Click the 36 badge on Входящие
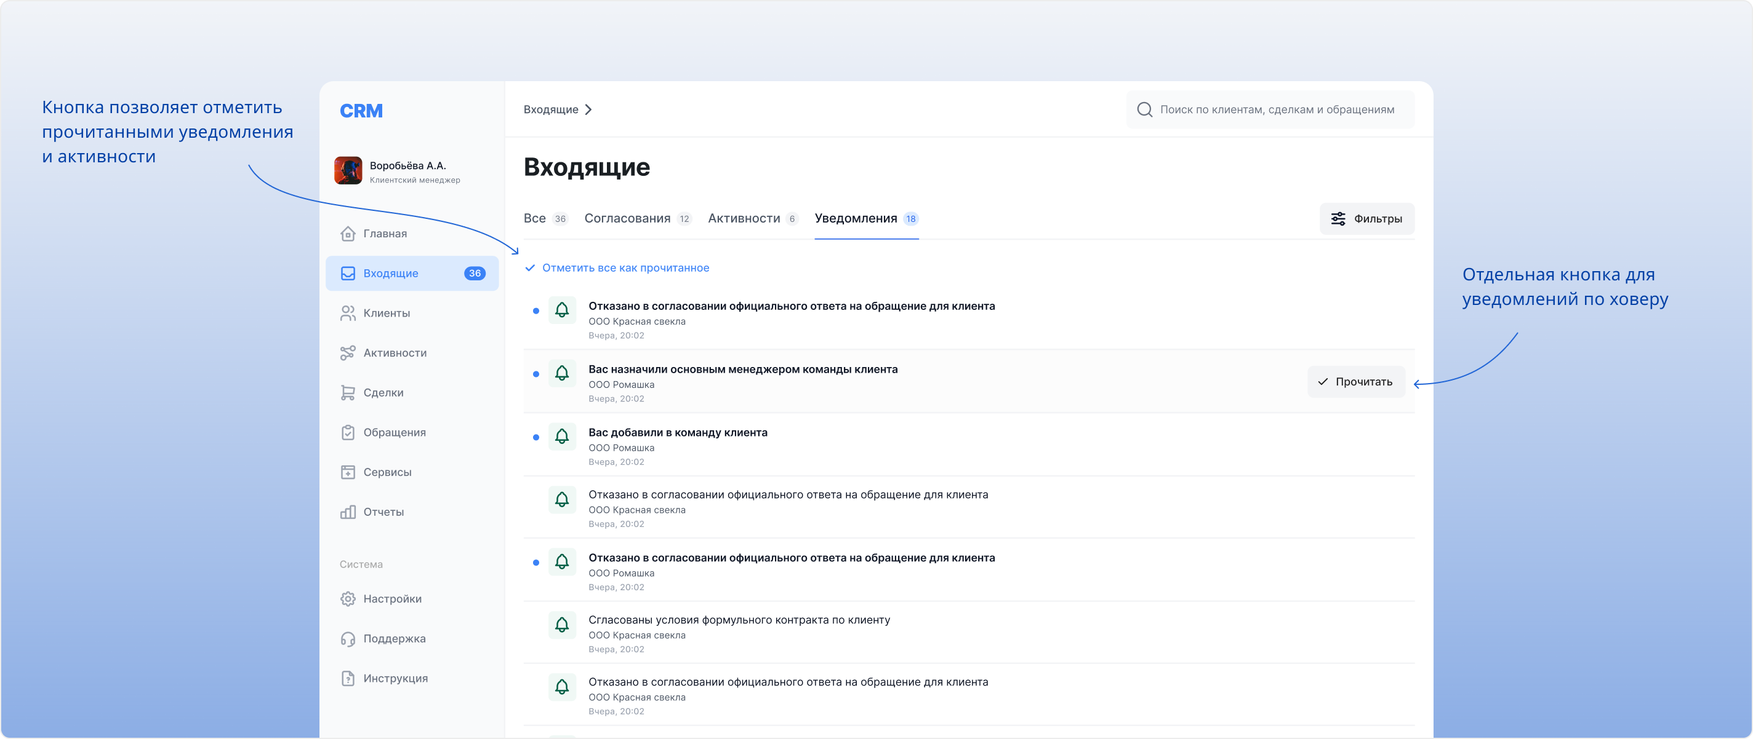 tap(475, 274)
